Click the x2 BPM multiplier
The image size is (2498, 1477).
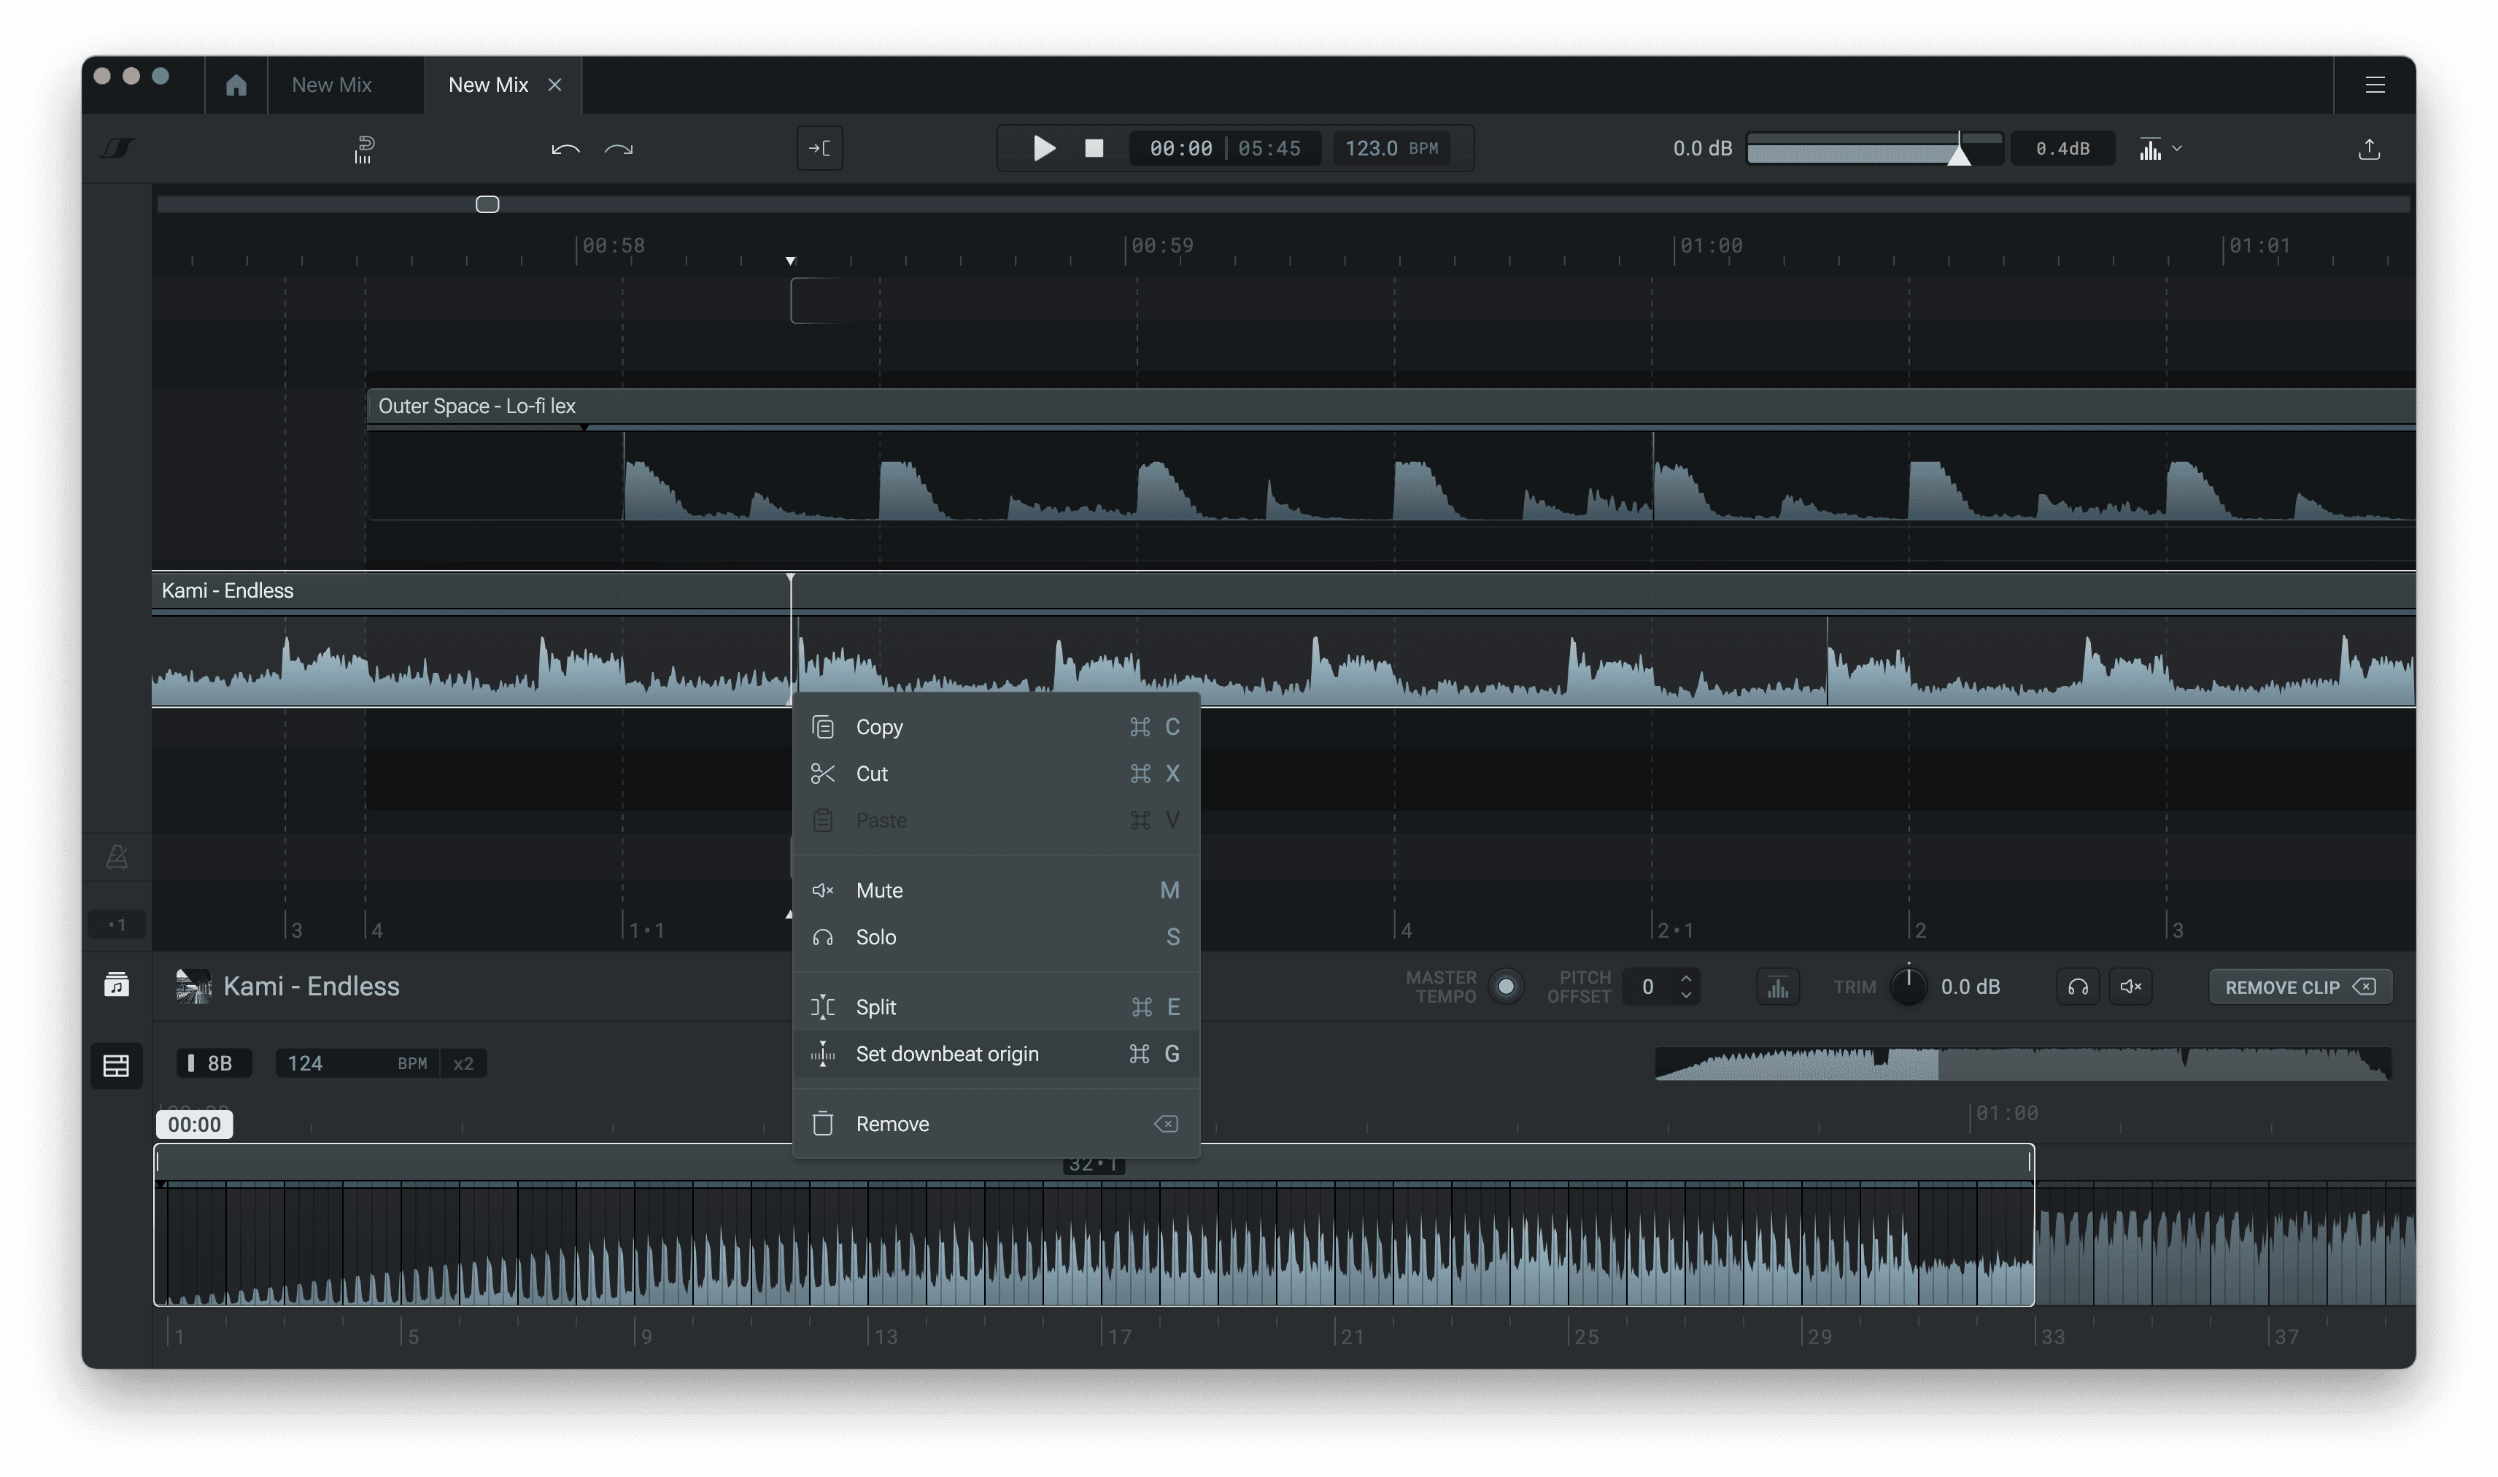[463, 1063]
